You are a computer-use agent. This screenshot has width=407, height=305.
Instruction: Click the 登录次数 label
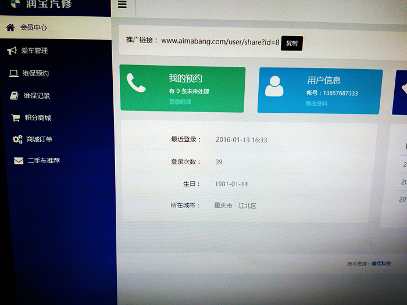click(185, 162)
